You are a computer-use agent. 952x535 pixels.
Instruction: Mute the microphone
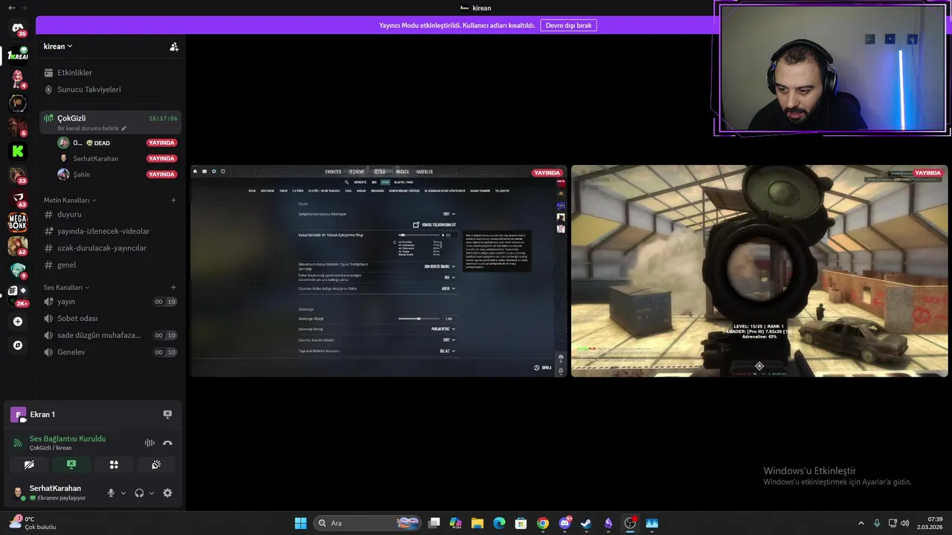click(x=111, y=493)
